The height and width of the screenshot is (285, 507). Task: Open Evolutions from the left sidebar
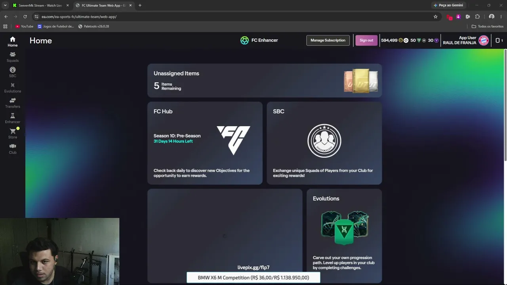pyautogui.click(x=13, y=87)
